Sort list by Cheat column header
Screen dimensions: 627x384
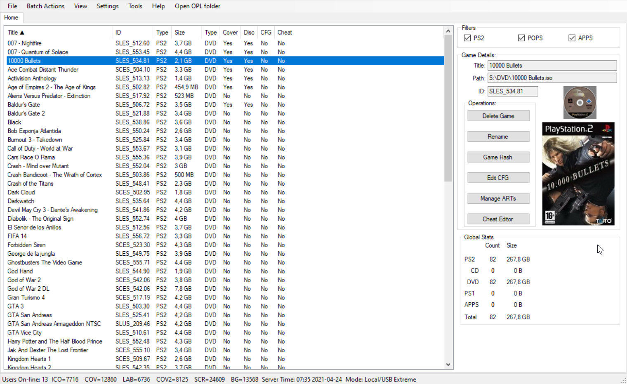pyautogui.click(x=285, y=33)
